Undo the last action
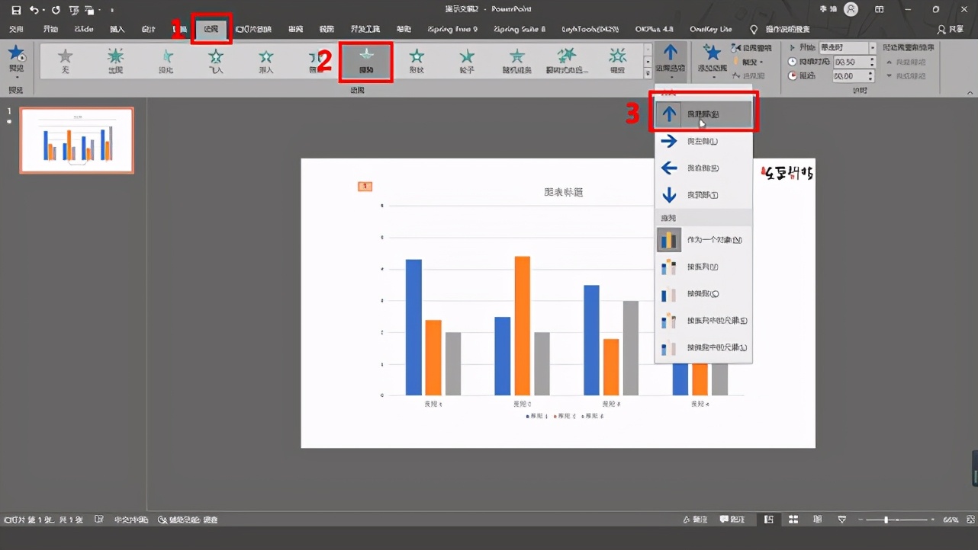Image resolution: width=978 pixels, height=550 pixels. (x=34, y=10)
